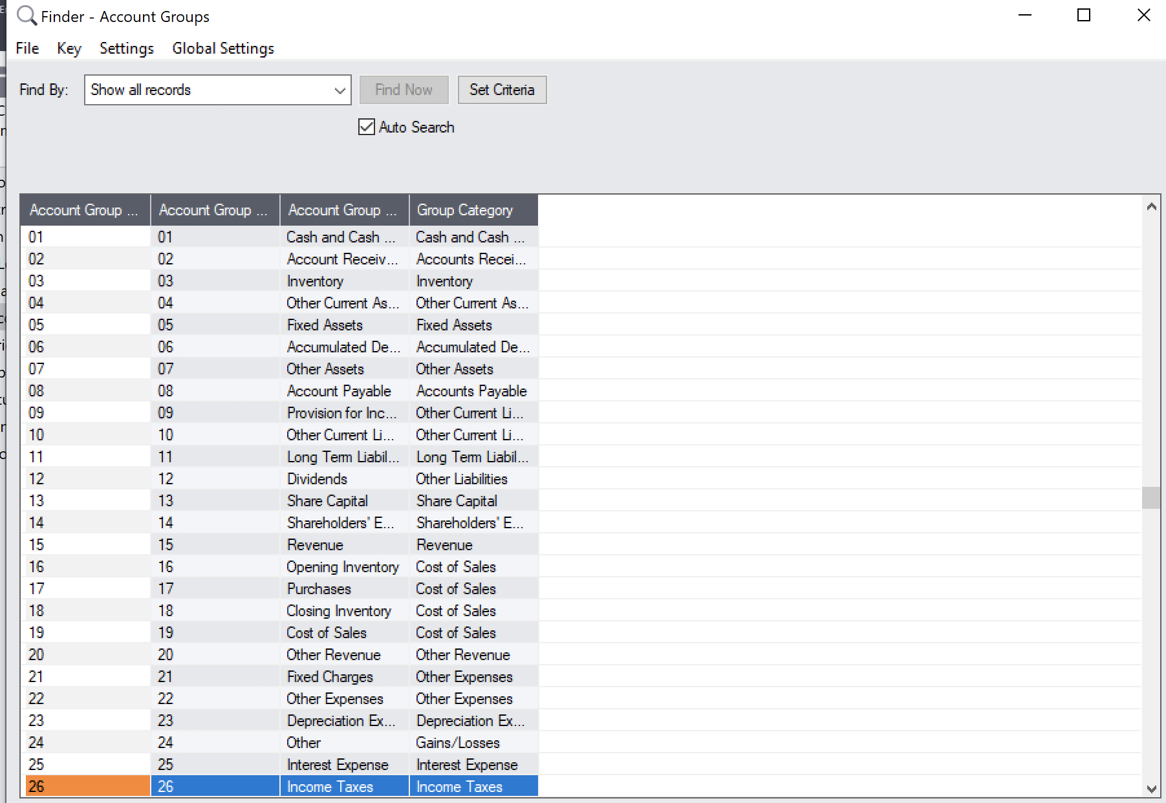The width and height of the screenshot is (1166, 803).
Task: Click the scrollbar down arrow
Action: pyautogui.click(x=1151, y=788)
